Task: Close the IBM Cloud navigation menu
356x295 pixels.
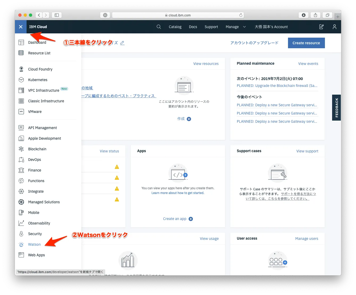Action: tap(21, 27)
